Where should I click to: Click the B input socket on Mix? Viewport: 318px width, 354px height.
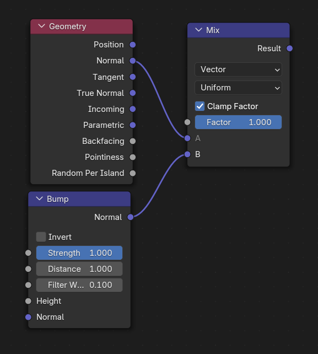click(187, 154)
